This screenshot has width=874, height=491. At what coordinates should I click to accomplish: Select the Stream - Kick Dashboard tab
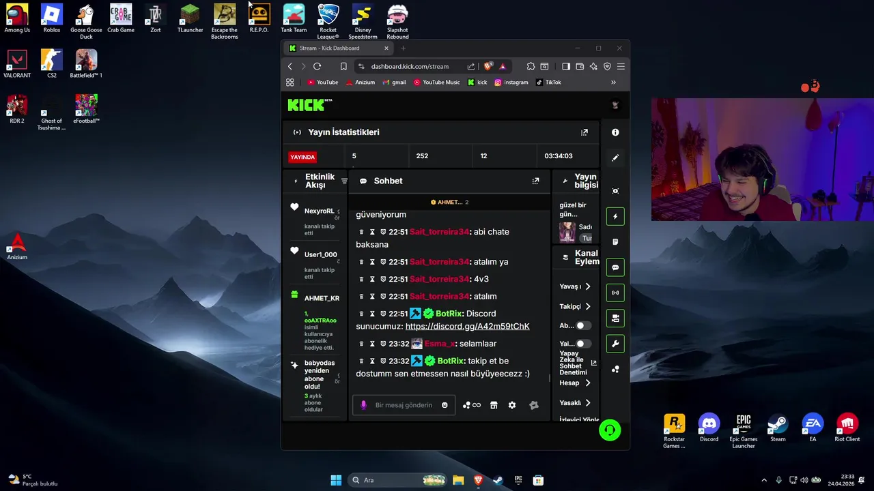(338, 48)
